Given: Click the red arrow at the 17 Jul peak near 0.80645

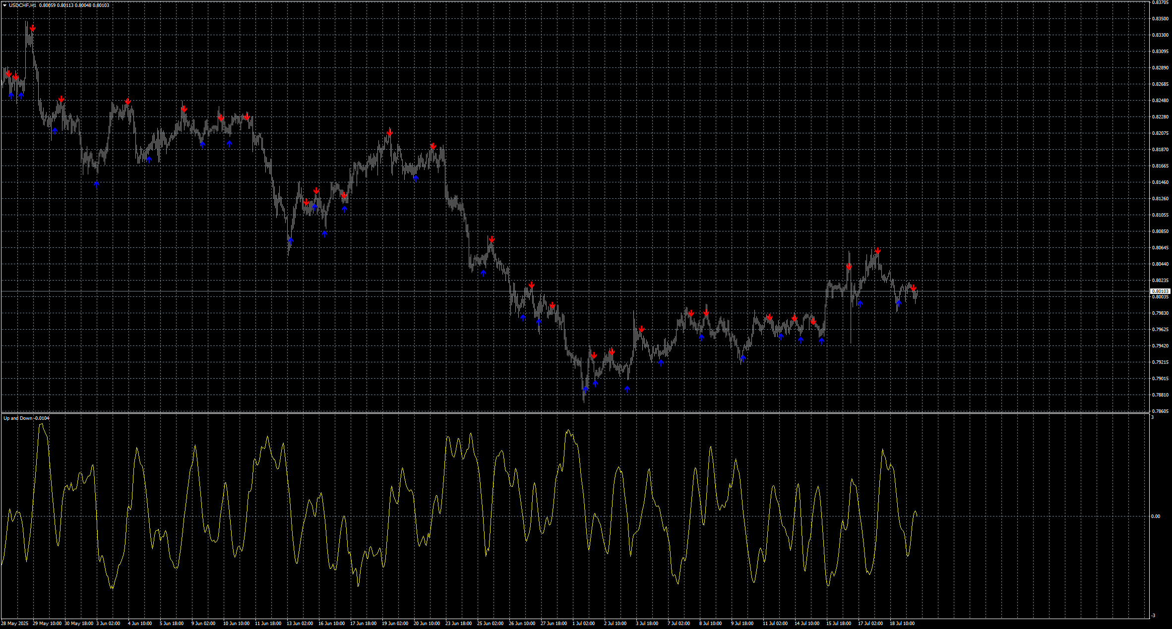Looking at the screenshot, I should [877, 251].
